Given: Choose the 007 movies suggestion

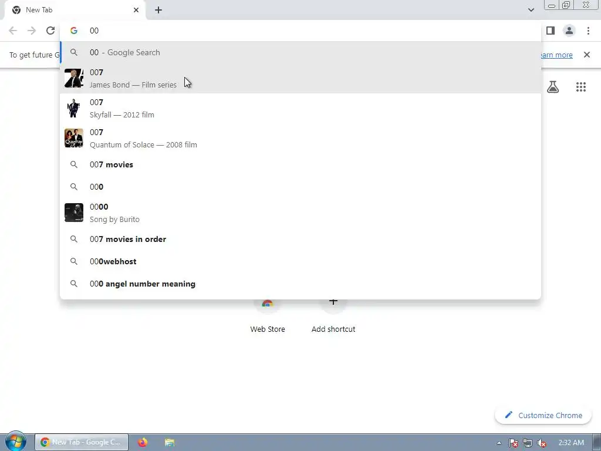Looking at the screenshot, I should click(300, 164).
